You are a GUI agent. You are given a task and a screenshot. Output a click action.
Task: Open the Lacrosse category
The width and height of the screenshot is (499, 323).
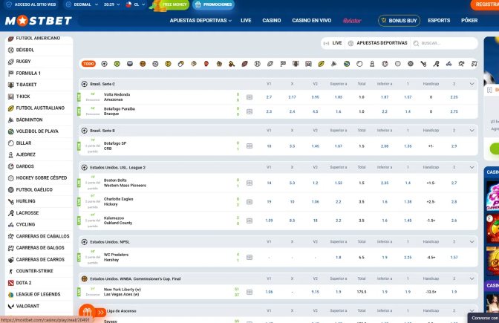(x=39, y=213)
